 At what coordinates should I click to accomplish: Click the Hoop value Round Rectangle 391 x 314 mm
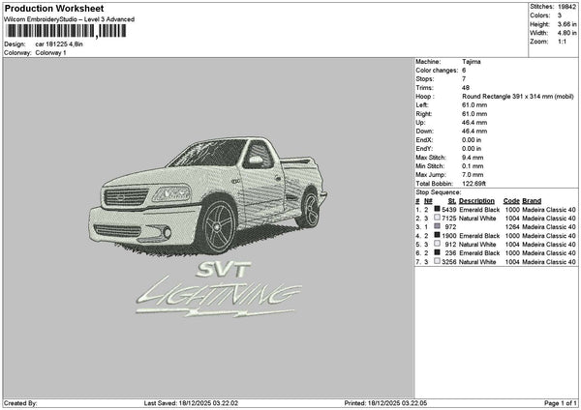coord(518,96)
